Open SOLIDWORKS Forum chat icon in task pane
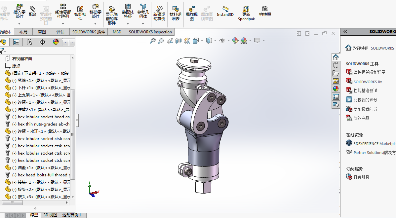This screenshot has width=396, height=218. (336, 104)
